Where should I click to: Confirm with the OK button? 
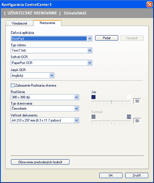point(111,175)
